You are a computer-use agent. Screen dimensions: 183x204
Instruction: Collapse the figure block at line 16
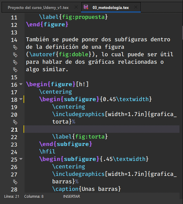coord(21,85)
